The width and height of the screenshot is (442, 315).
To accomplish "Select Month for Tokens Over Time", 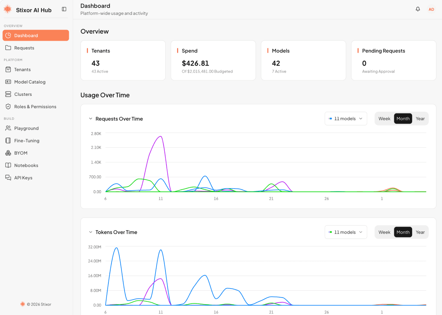I will tap(403, 232).
